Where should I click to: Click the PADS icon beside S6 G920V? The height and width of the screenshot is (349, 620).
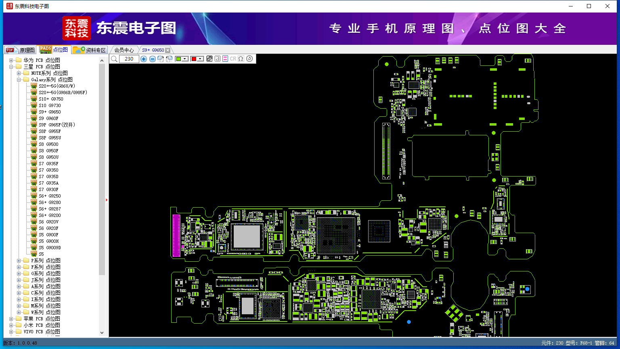click(x=34, y=222)
